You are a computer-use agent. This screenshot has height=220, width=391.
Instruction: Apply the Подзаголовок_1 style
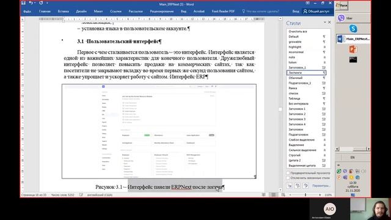306,83
